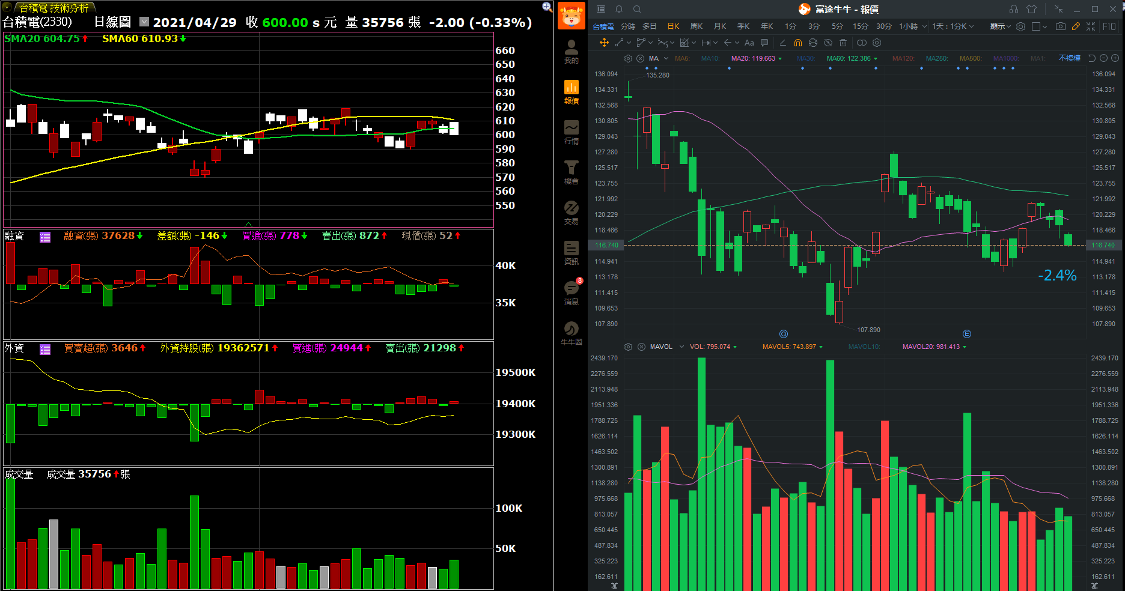Expand the MA indicator dropdown

point(666,58)
